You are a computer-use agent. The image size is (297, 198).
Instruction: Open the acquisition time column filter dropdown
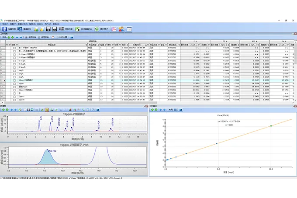pos(148,45)
